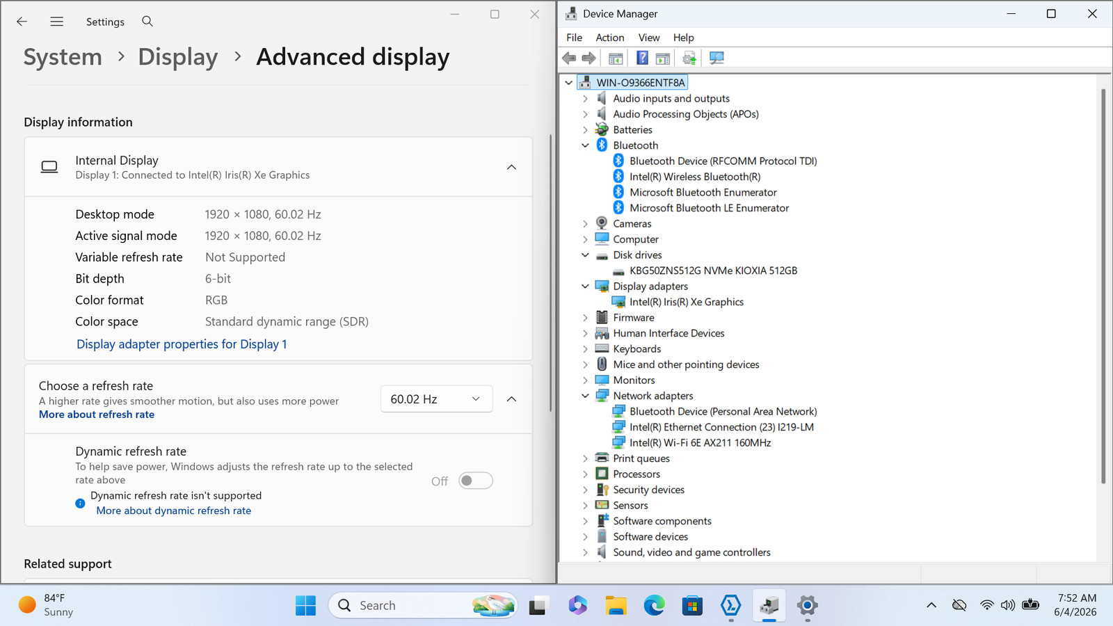Select Sound, video and game controllers
This screenshot has height=626, width=1113.
click(691, 552)
